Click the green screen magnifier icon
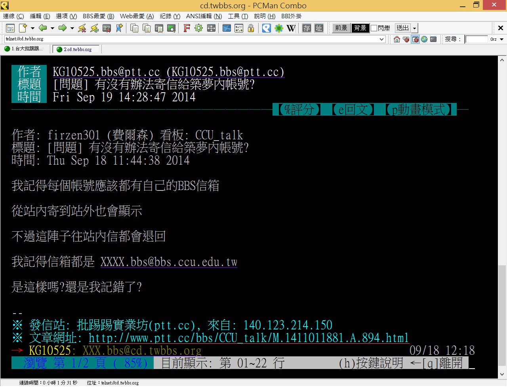 [x=171, y=28]
